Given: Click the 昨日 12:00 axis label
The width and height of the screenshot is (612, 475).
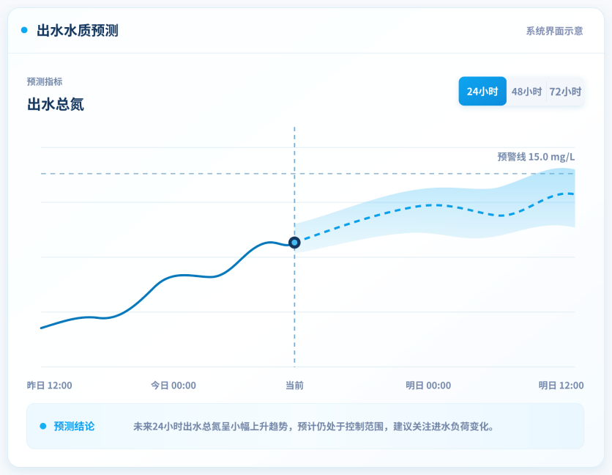Looking at the screenshot, I should 49,386.
